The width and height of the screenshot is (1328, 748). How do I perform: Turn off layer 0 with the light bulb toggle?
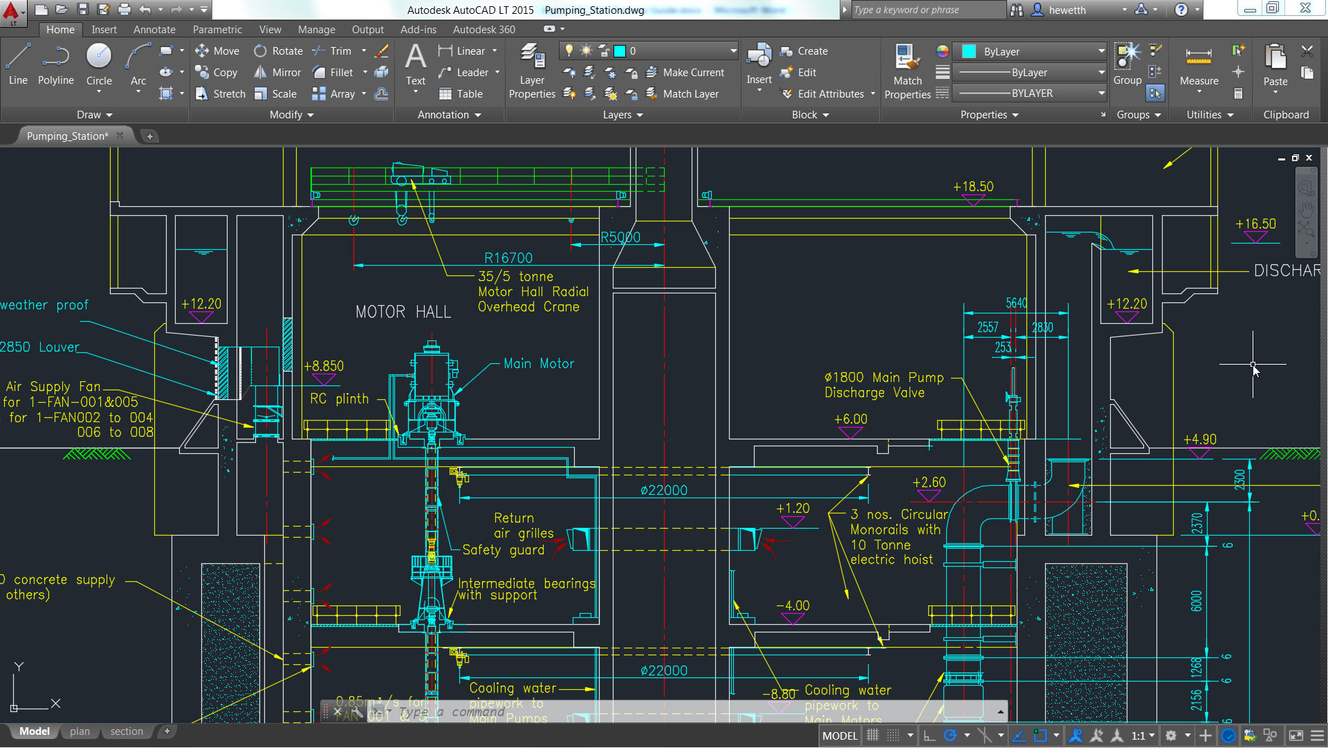[569, 51]
